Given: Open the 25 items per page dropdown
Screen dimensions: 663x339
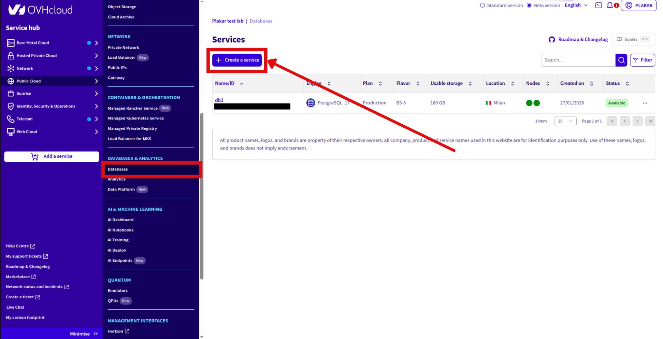Looking at the screenshot, I should coord(565,121).
